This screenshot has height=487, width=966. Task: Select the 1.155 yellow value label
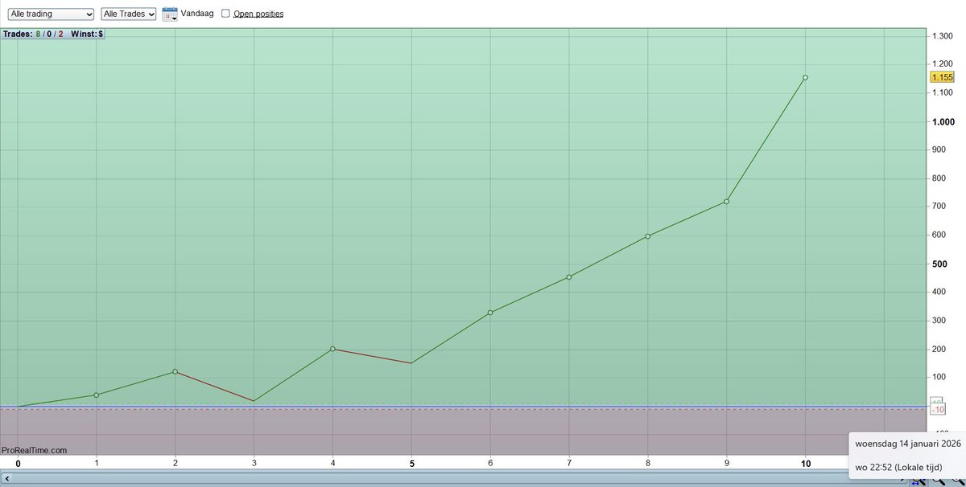941,77
